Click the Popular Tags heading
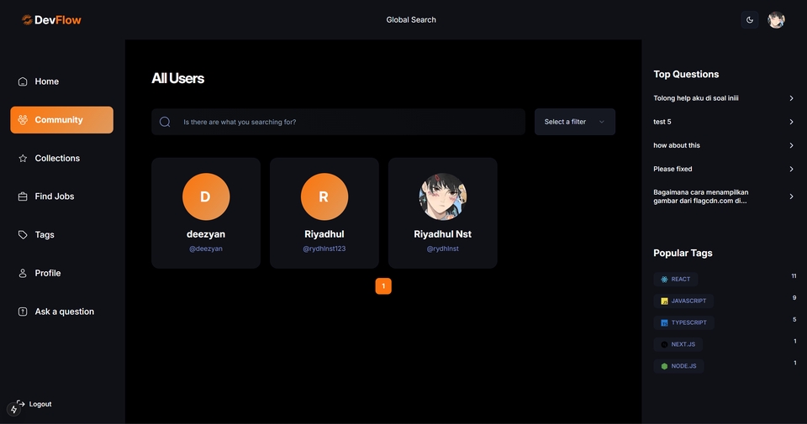Screen dimensions: 807x424 tap(683, 253)
